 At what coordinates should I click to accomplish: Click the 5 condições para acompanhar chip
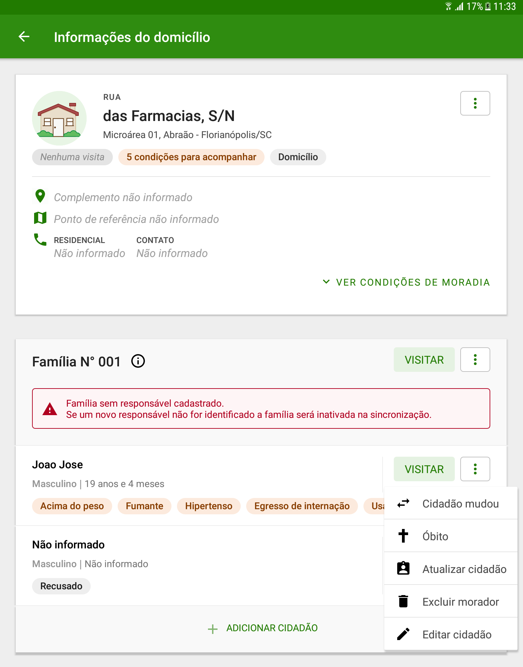(x=191, y=157)
